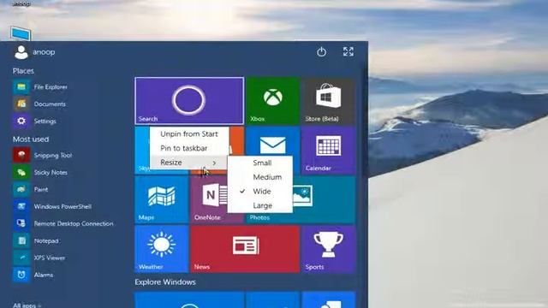The height and width of the screenshot is (308, 548).
Task: Click the Most used heading
Action: pyautogui.click(x=31, y=139)
